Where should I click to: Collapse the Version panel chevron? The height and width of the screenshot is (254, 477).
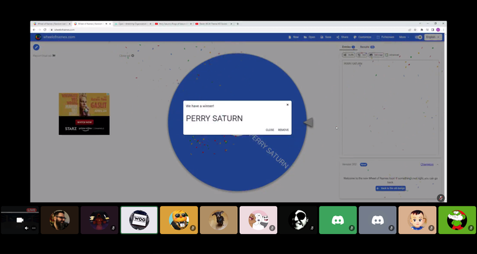437,165
